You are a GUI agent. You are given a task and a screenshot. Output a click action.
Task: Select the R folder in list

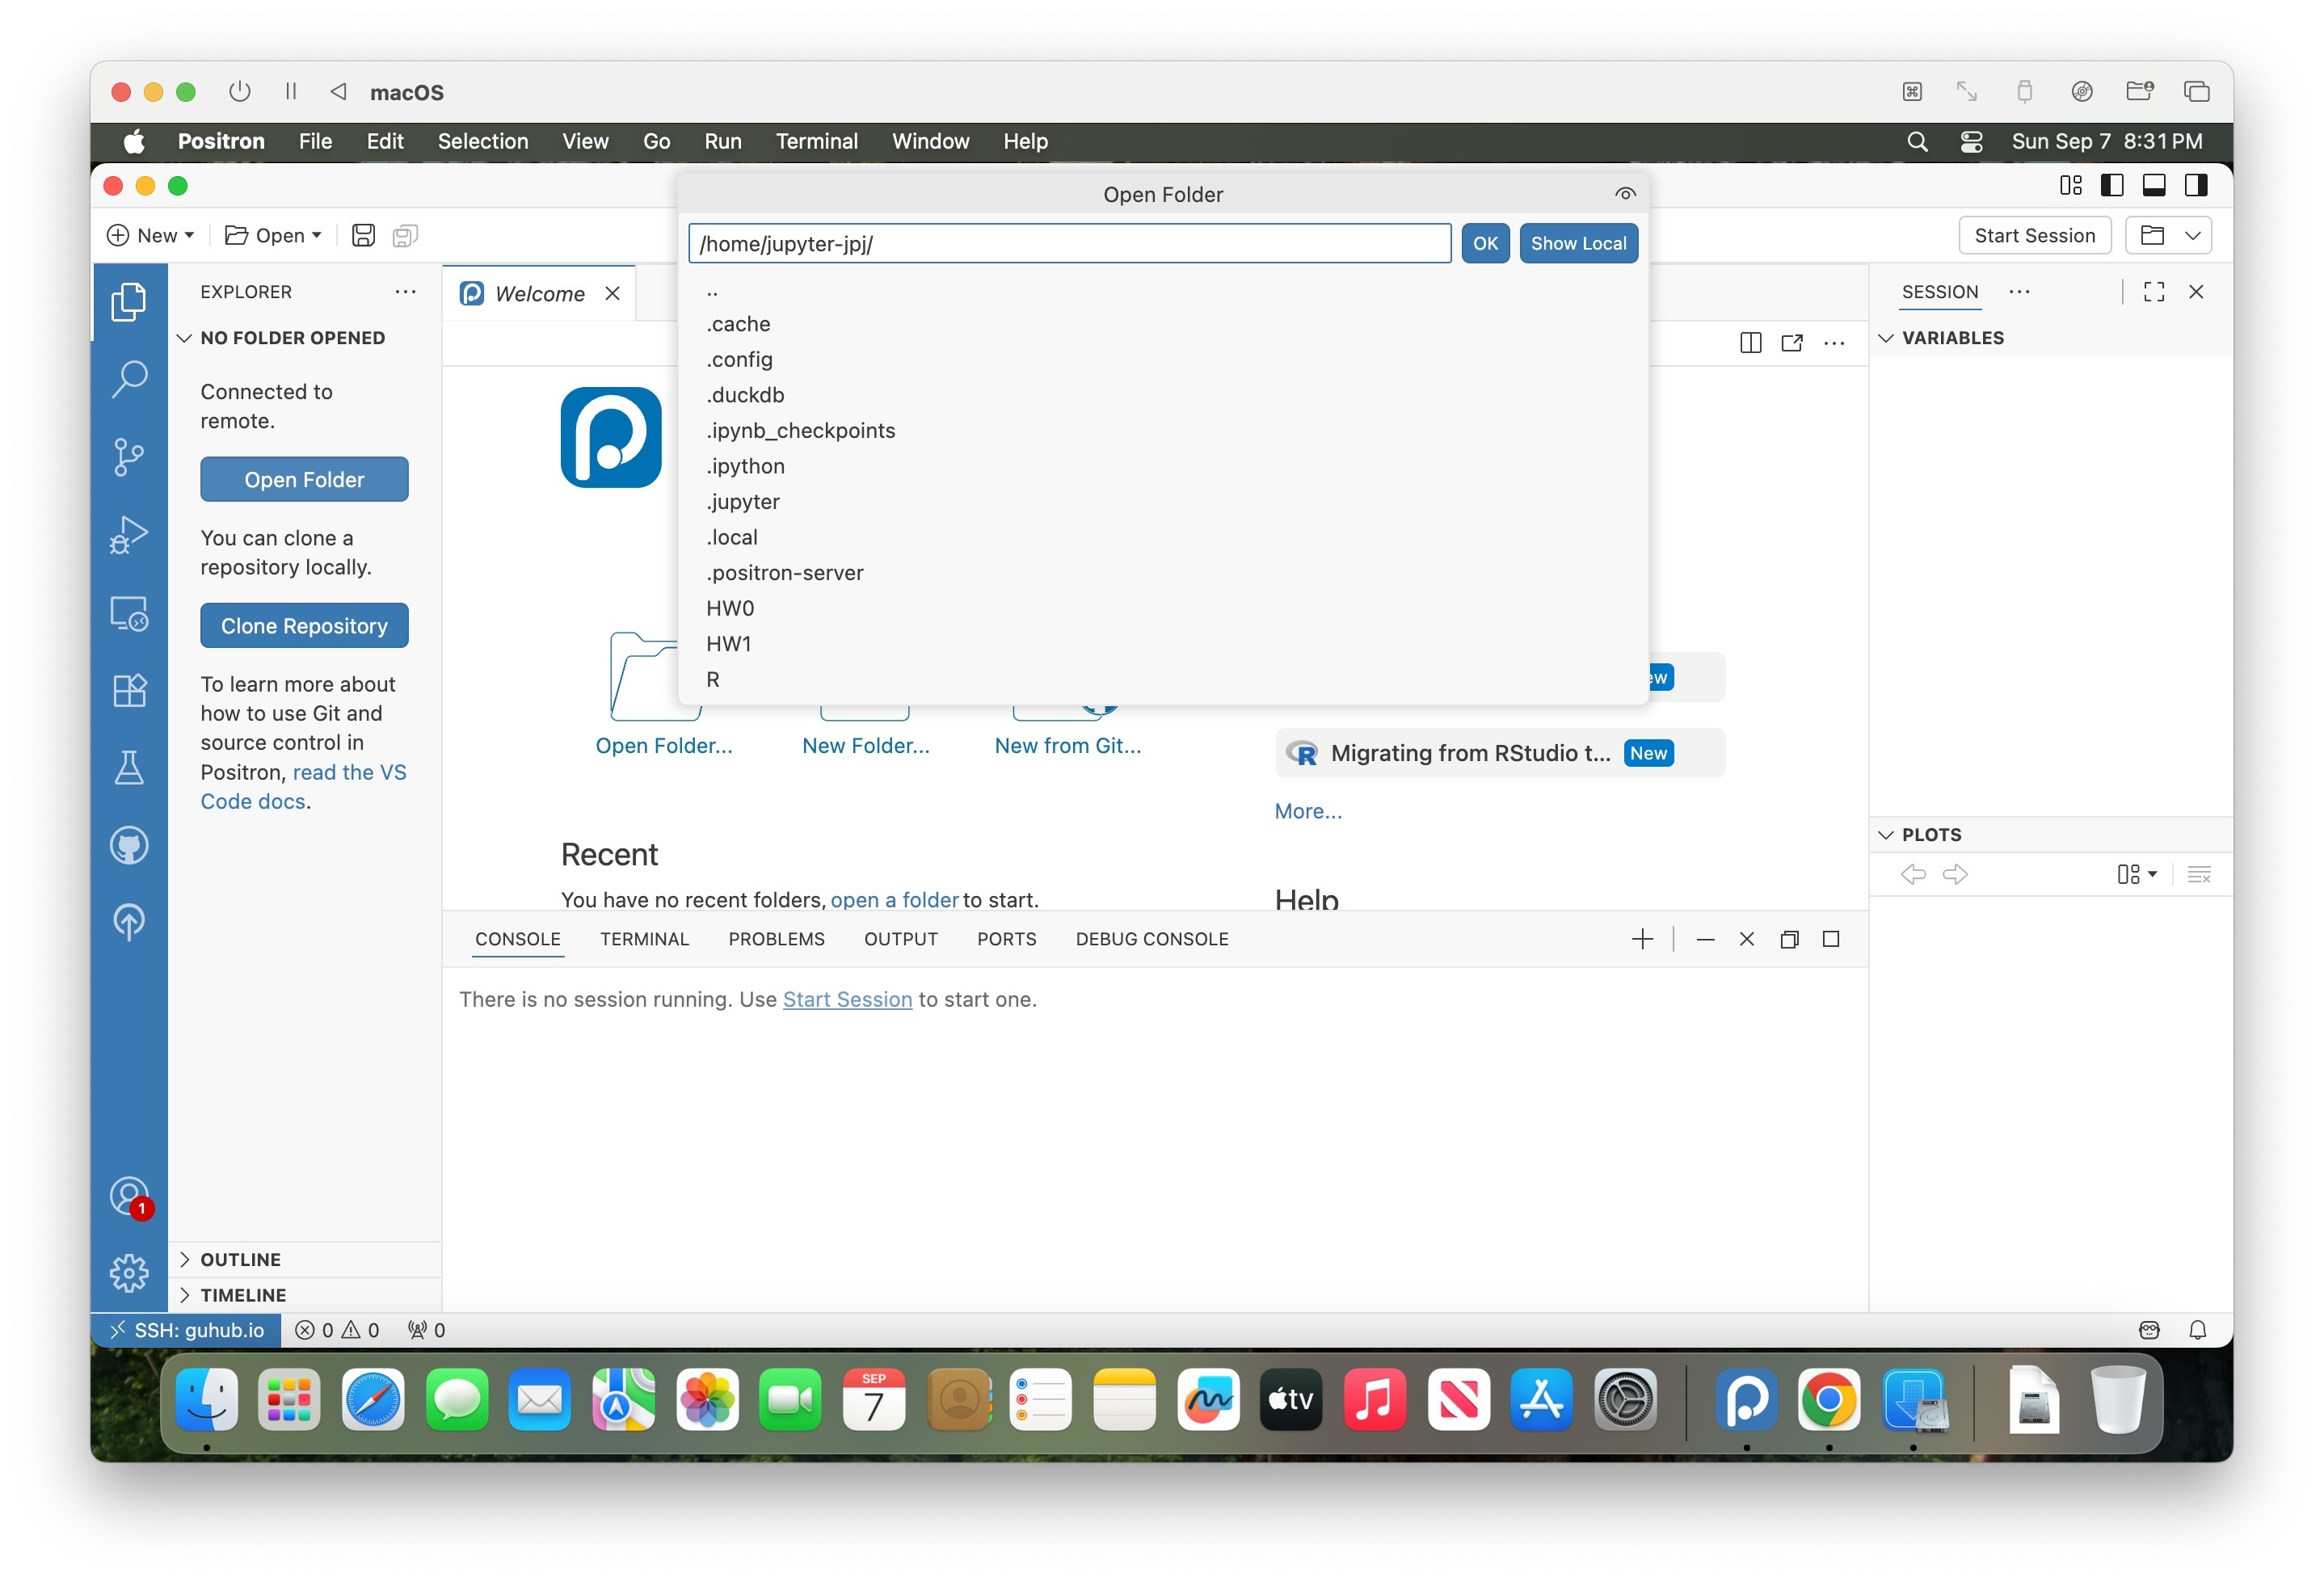[x=1162, y=680]
